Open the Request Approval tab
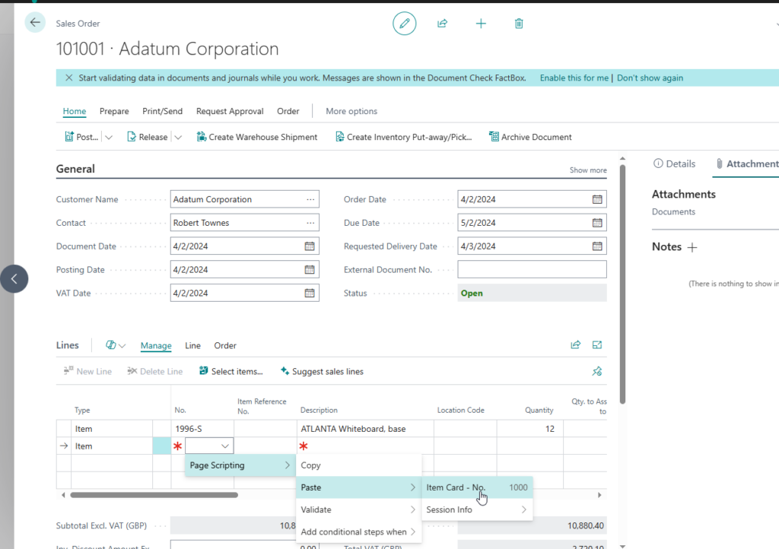The image size is (779, 549). click(x=230, y=111)
